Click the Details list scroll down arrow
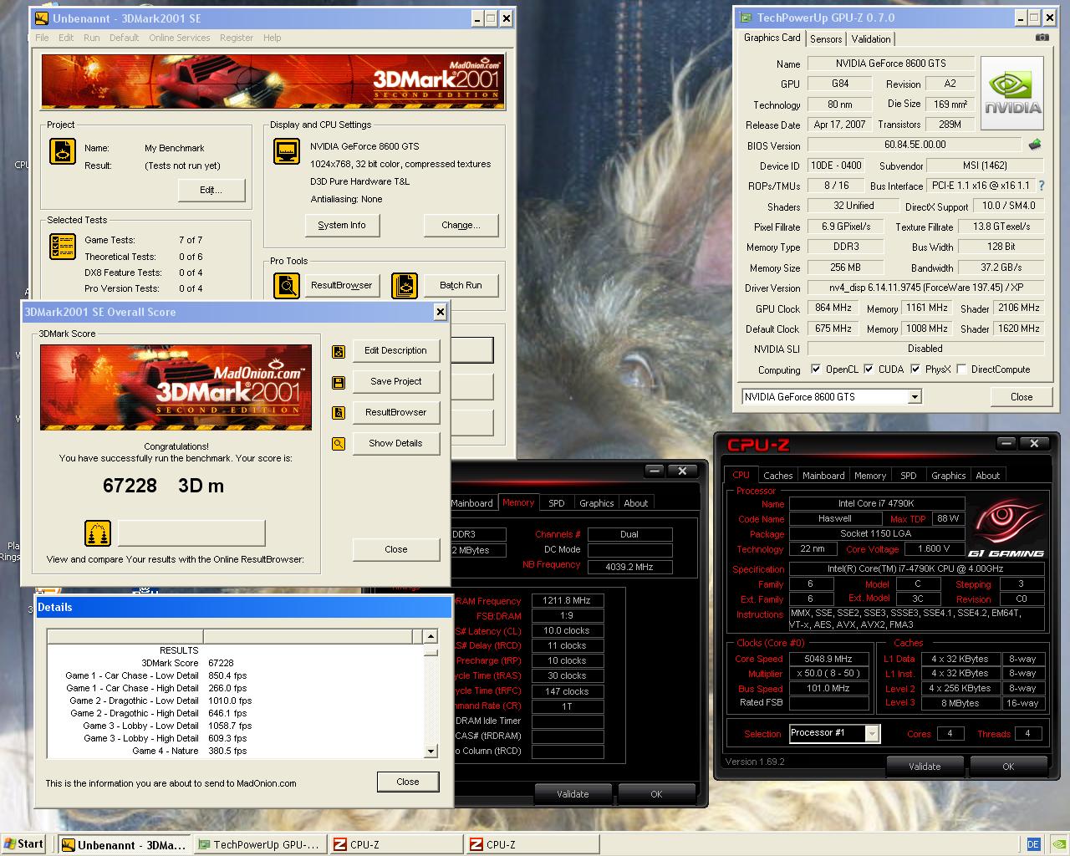 pyautogui.click(x=431, y=751)
